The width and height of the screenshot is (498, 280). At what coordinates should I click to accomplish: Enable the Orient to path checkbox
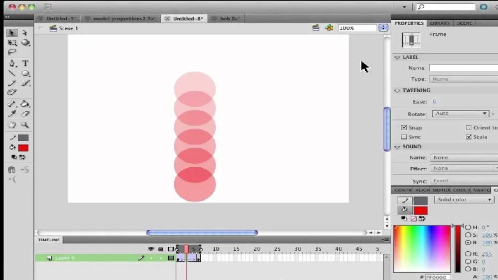pos(469,127)
